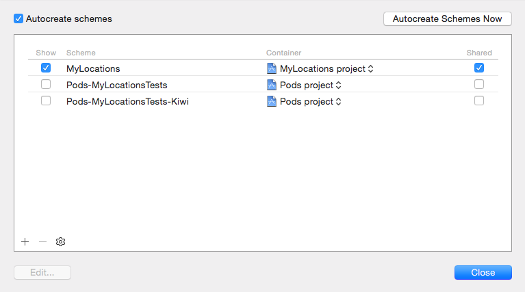Mark Pods-MyLocationsTests-Kiwi scheme as Shared
The width and height of the screenshot is (525, 292).
479,101
